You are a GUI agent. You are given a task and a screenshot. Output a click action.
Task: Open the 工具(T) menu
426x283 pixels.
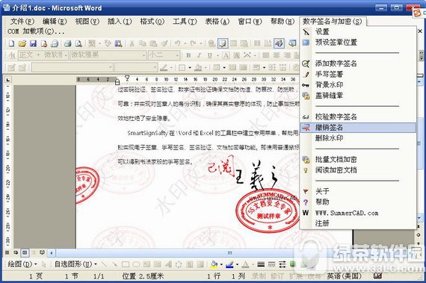click(x=185, y=22)
